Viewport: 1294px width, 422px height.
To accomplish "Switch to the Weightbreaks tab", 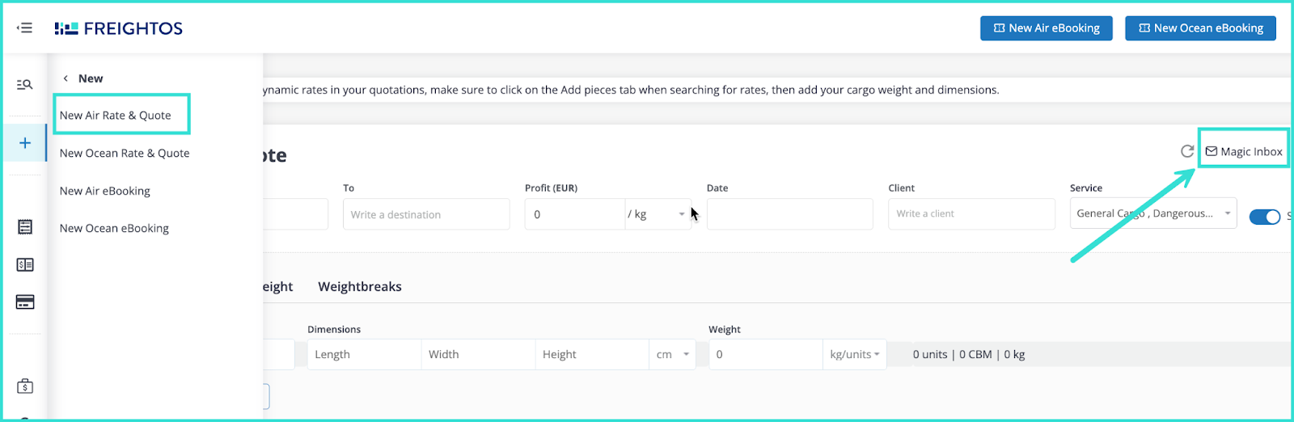I will [360, 287].
